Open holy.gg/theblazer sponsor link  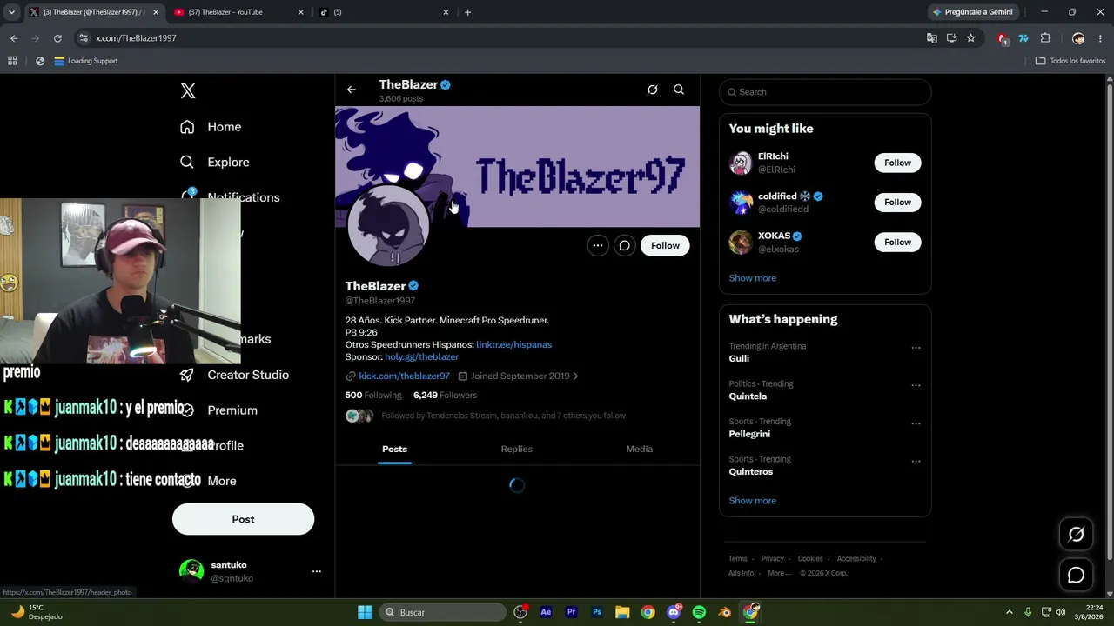tap(421, 357)
